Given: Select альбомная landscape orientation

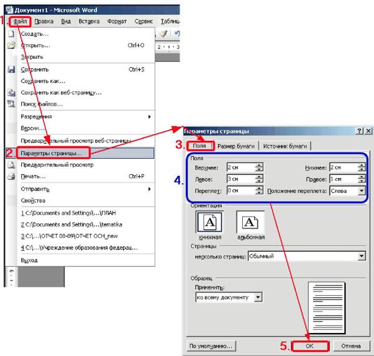Looking at the screenshot, I should [250, 223].
